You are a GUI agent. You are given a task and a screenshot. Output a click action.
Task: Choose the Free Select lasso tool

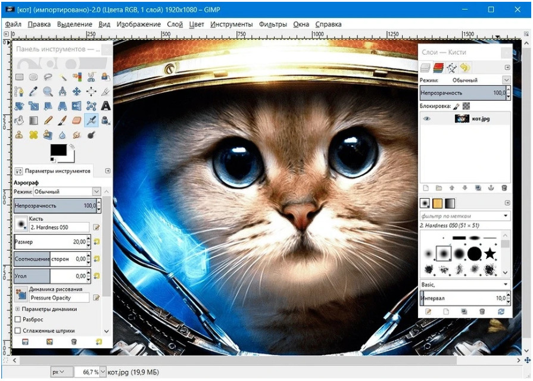tap(48, 77)
